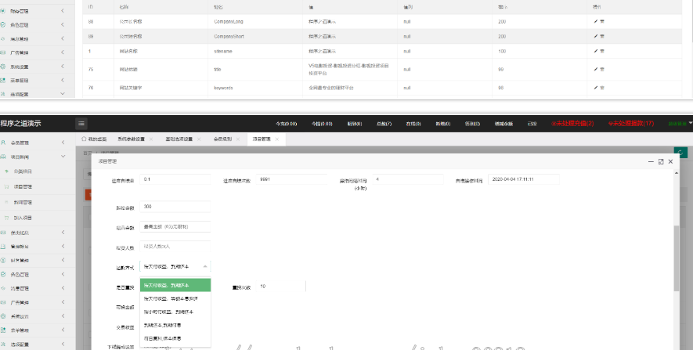Open 项目管理 in the left sidebar
This screenshot has height=350, width=693.
pyautogui.click(x=23, y=187)
